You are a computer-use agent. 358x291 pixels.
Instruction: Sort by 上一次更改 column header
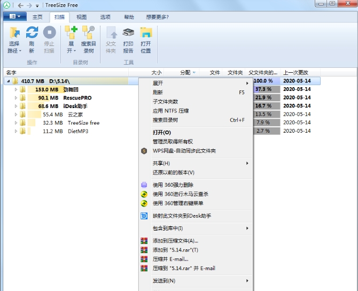(300, 73)
